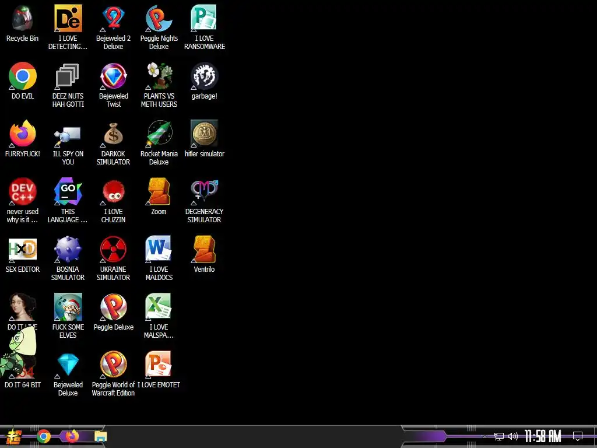The height and width of the screenshot is (448, 597).
Task: Open the volume speaker tray icon
Action: click(513, 436)
